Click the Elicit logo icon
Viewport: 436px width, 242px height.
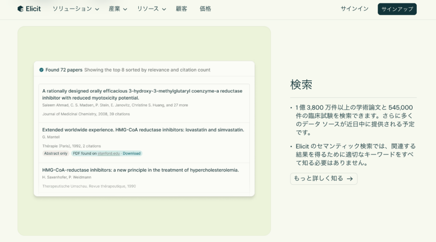click(x=20, y=9)
